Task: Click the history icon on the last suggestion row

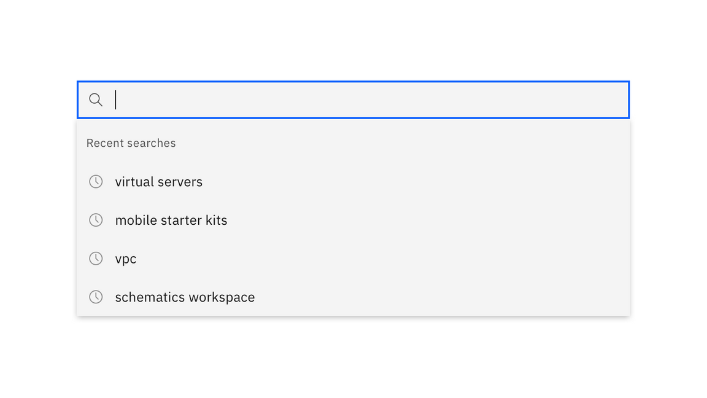Action: 96,297
